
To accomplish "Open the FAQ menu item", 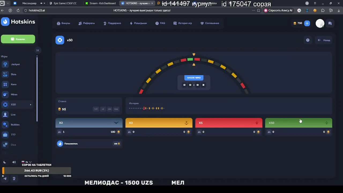I will pos(160,23).
